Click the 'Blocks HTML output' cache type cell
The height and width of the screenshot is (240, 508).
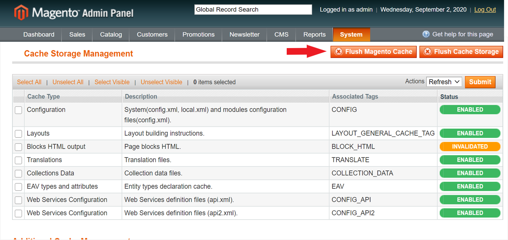pos(73,147)
